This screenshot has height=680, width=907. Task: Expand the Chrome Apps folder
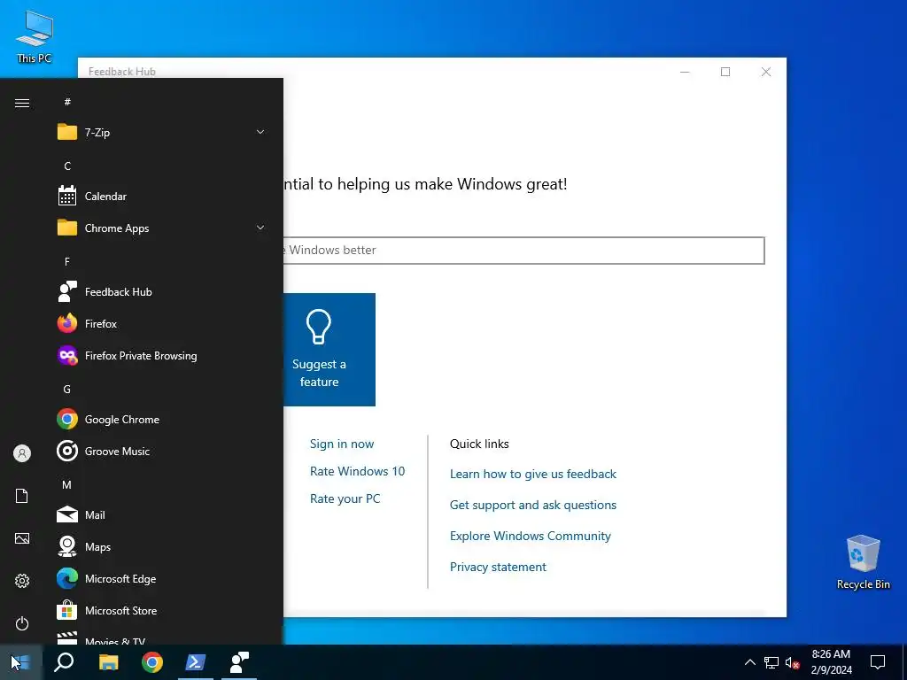[x=163, y=228]
